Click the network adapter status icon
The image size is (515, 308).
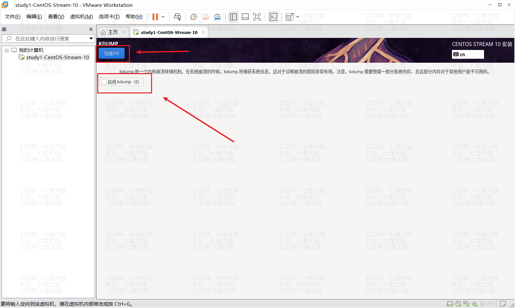(466, 304)
